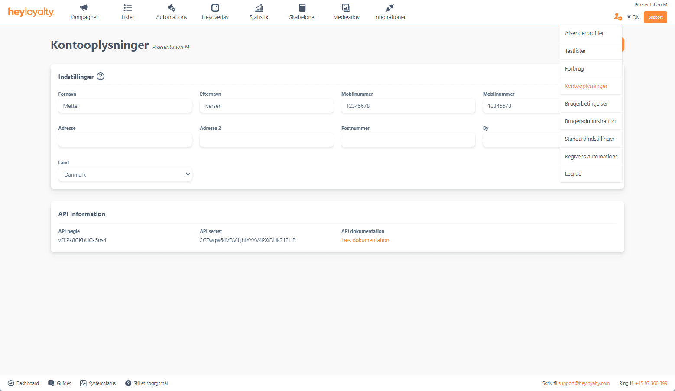Open Læs dokumentation link

(x=365, y=240)
